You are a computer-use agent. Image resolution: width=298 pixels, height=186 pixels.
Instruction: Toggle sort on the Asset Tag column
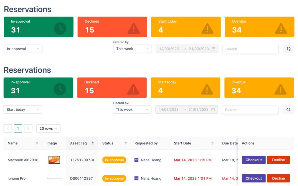[93, 143]
